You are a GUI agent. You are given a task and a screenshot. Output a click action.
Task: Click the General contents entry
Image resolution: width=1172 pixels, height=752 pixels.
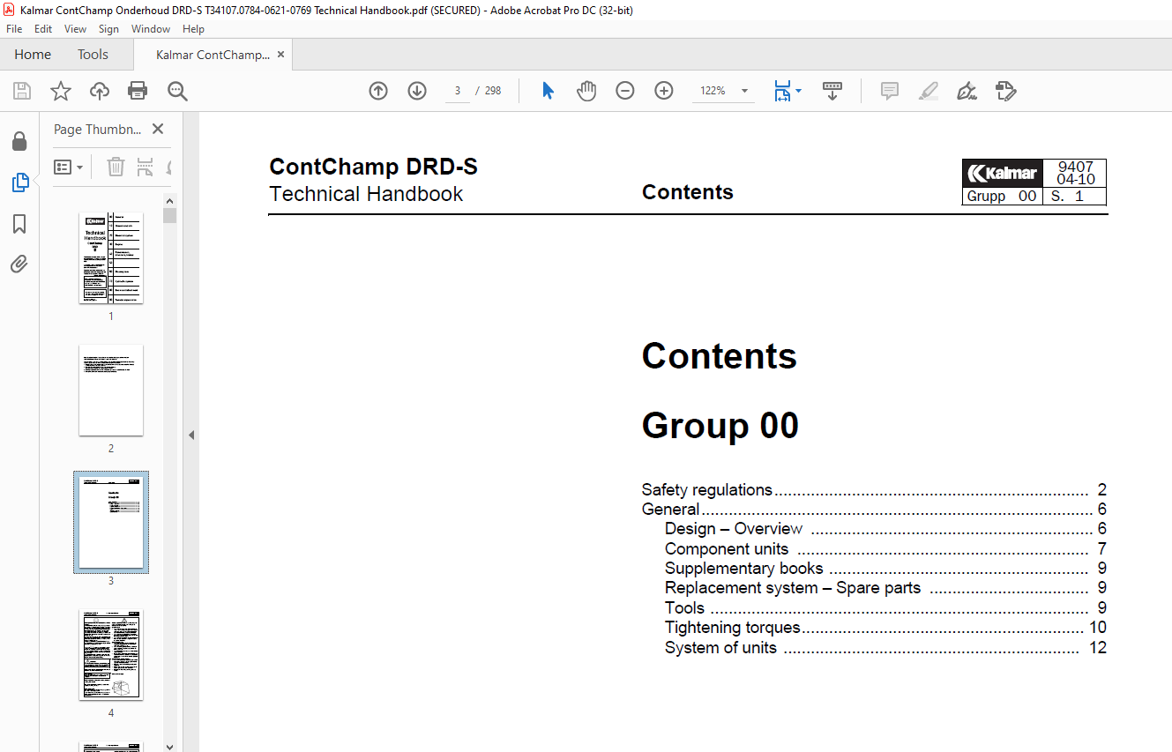(x=874, y=510)
